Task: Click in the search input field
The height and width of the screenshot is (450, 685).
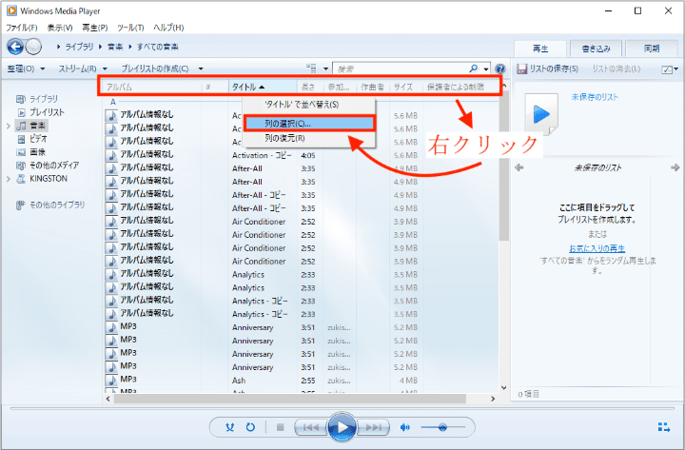Action: coord(401,68)
